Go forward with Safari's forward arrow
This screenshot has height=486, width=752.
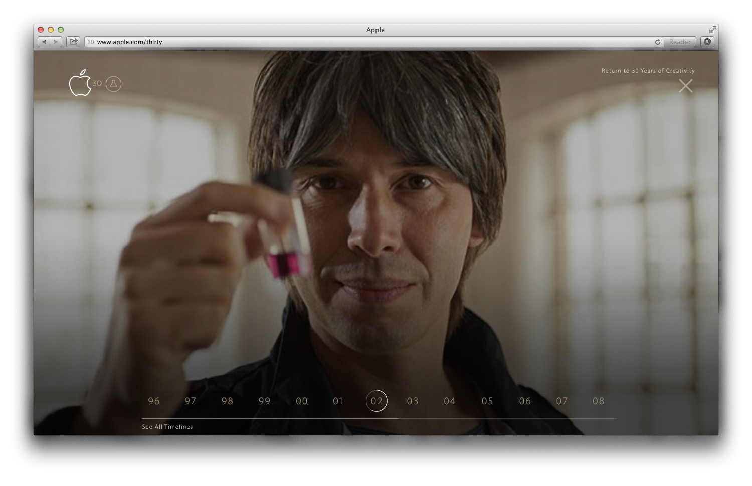pos(56,42)
